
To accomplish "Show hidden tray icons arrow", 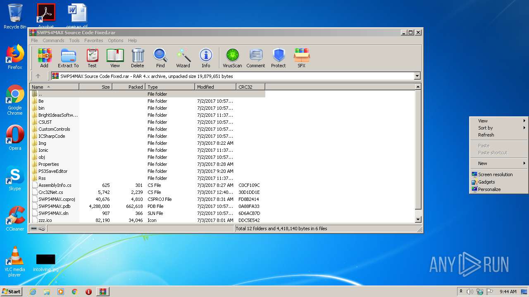I will tap(461, 292).
